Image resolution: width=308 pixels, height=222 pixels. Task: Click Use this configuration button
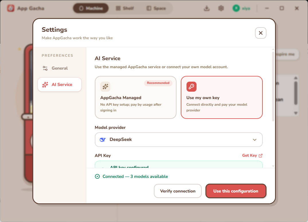coord(236,191)
